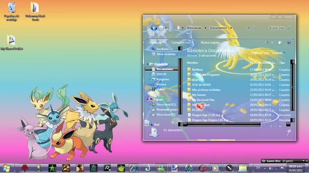Click the Explorer back arrow button
Viewport: 309px width, 173px height.
[x=154, y=28]
